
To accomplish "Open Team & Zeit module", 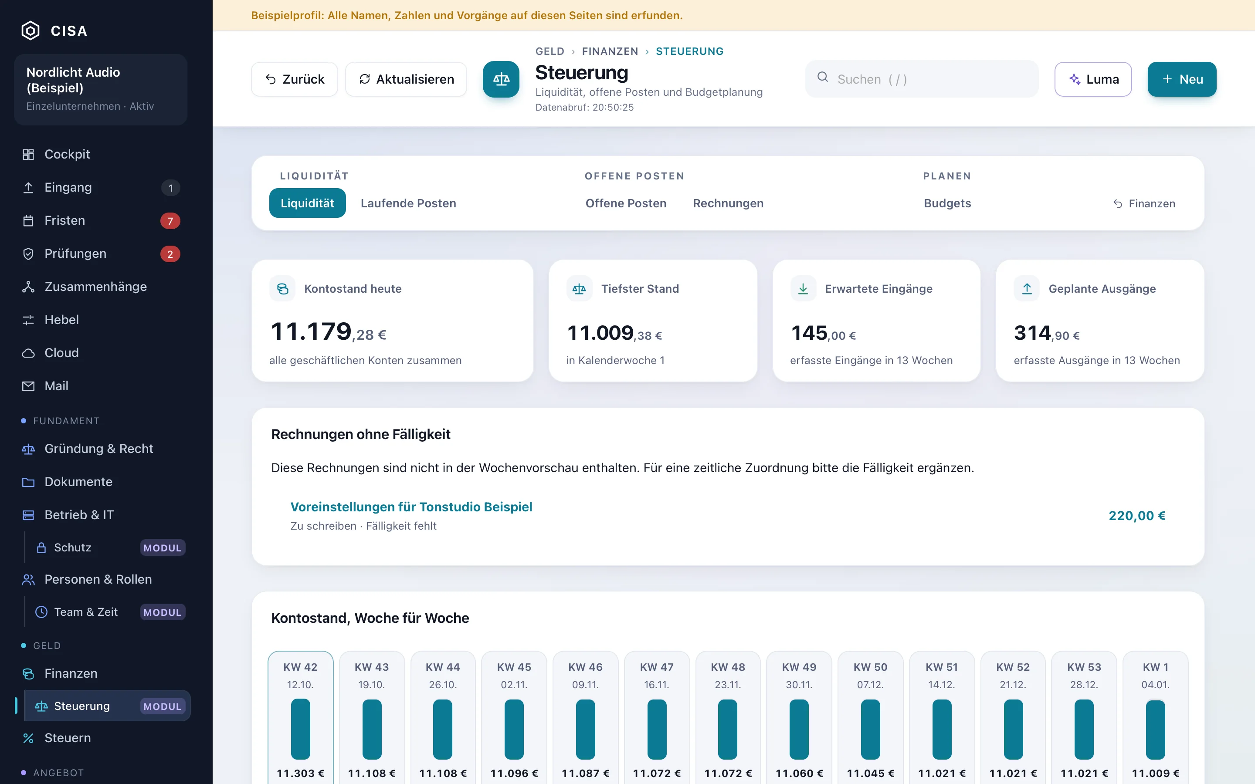I will 108,612.
